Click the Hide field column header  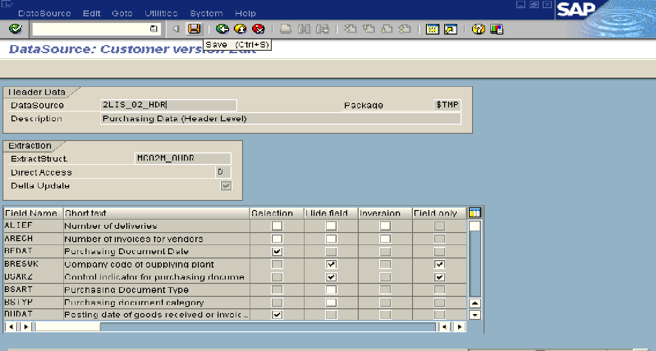click(x=331, y=213)
